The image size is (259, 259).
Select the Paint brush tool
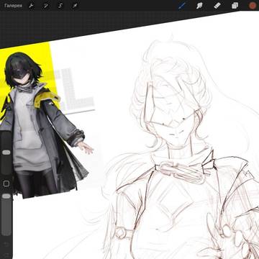click(x=182, y=6)
